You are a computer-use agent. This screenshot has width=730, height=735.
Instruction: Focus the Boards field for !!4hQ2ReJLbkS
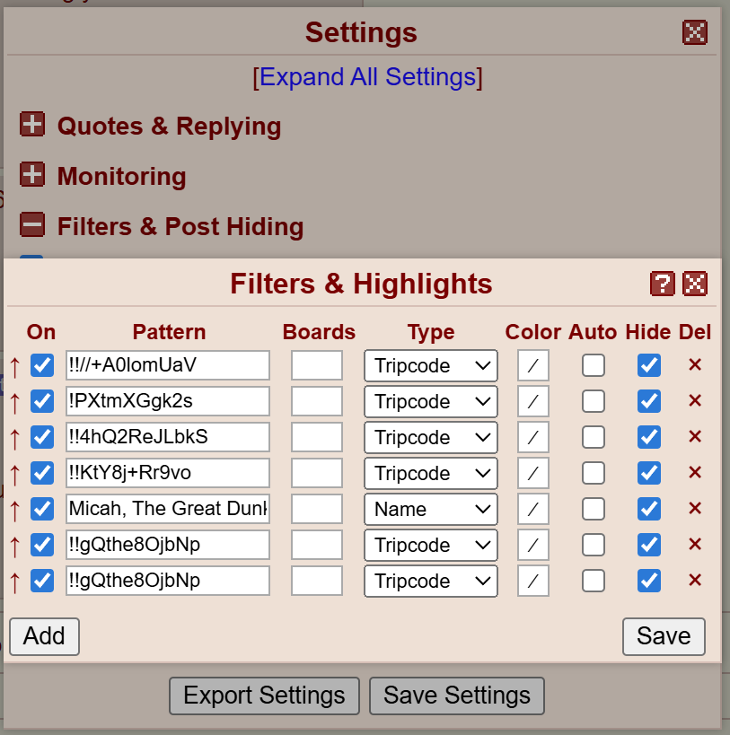(x=317, y=437)
